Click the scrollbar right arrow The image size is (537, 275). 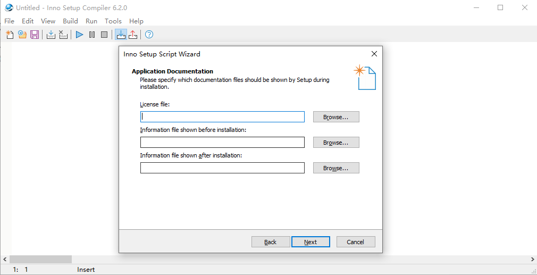point(532,259)
